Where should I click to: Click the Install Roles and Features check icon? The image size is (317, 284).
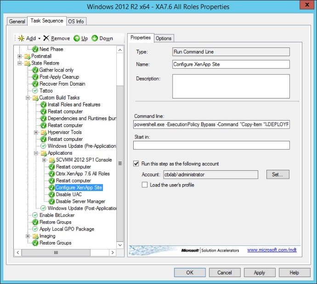point(44,105)
